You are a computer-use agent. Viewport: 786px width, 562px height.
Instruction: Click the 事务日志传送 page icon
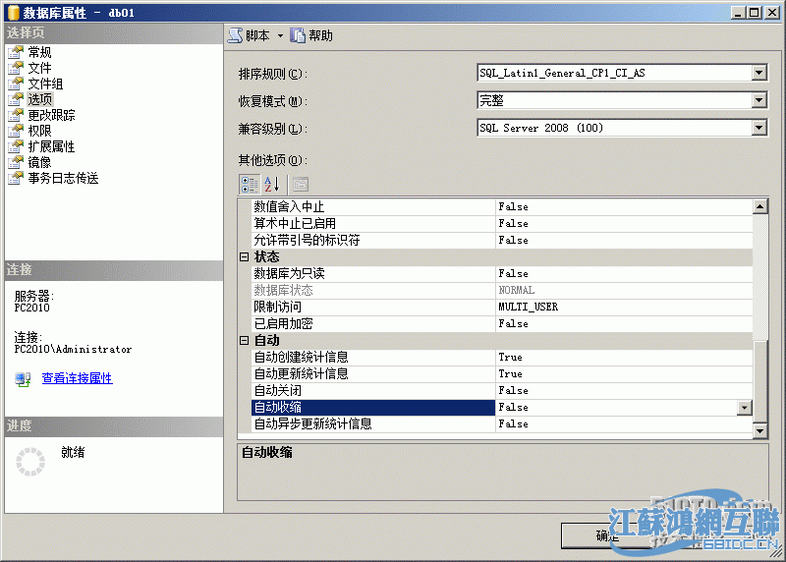click(16, 178)
